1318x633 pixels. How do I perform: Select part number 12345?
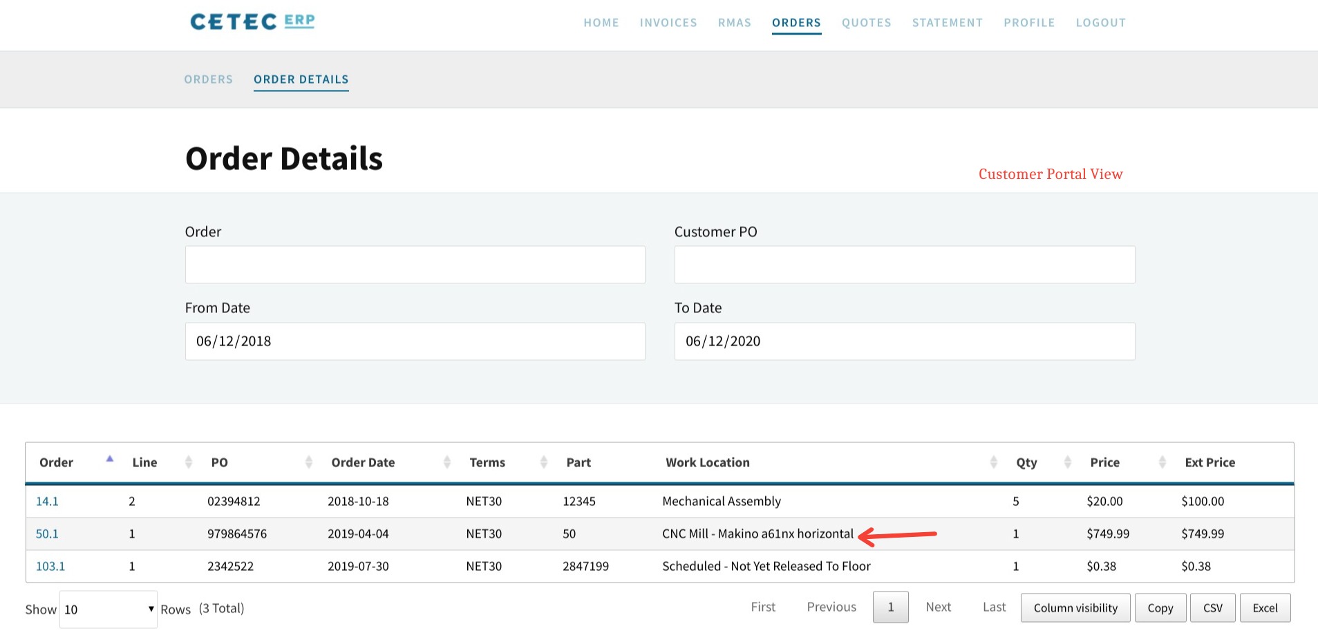[579, 501]
